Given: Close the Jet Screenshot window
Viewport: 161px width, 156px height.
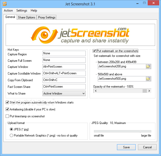Looking at the screenshot, I should click(x=154, y=3).
